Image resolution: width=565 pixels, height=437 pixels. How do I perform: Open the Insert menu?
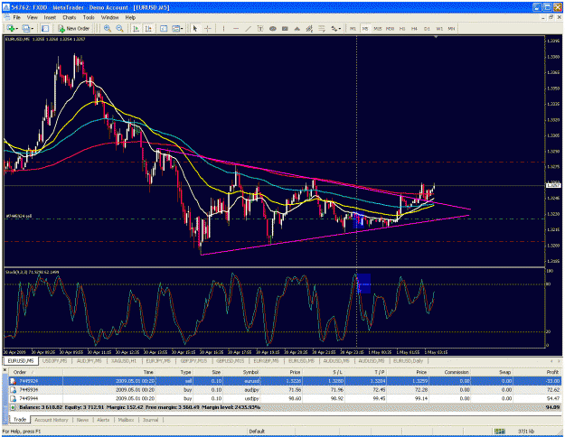click(x=50, y=17)
